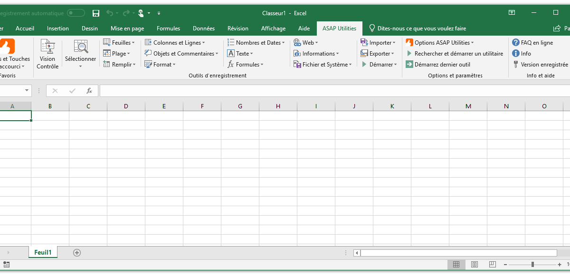Click the insert function fx icon
This screenshot has height=276, width=570.
[89, 91]
